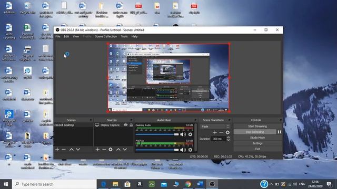Image resolution: width=337 pixels, height=189 pixels.
Task: Open the Scene Collection menu
Action: click(106, 36)
